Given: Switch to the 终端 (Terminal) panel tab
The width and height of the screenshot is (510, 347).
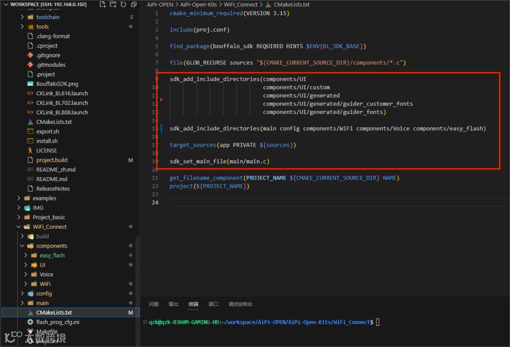Looking at the screenshot, I should click(193, 304).
